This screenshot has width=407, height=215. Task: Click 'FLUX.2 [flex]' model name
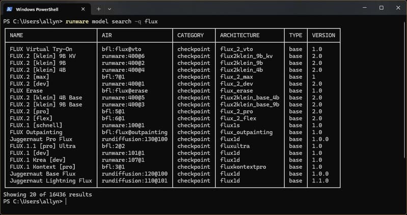click(x=31, y=118)
